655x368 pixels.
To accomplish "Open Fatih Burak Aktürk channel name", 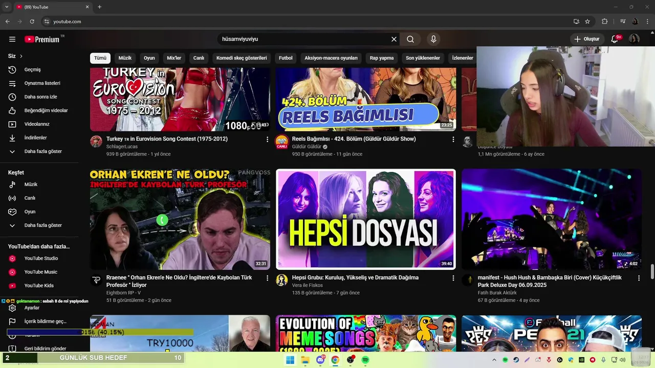I will [x=497, y=293].
